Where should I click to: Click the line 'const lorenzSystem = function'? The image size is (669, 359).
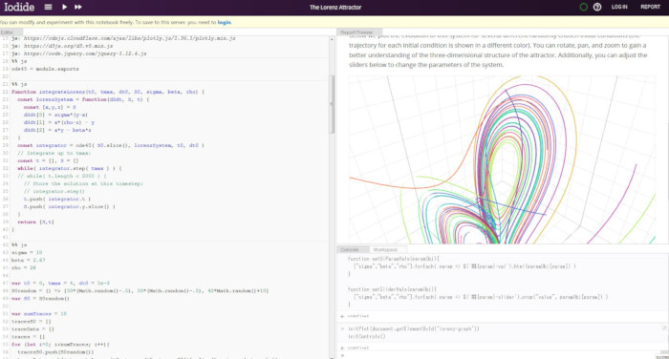pyautogui.click(x=84, y=99)
